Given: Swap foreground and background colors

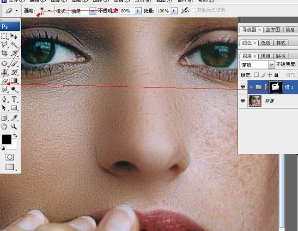Looking at the screenshot, I should pyautogui.click(x=15, y=136).
